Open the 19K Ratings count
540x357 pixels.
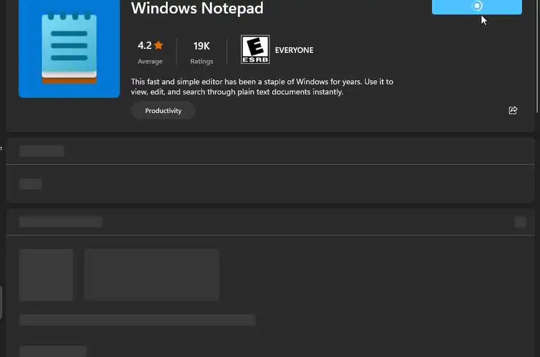pyautogui.click(x=202, y=52)
